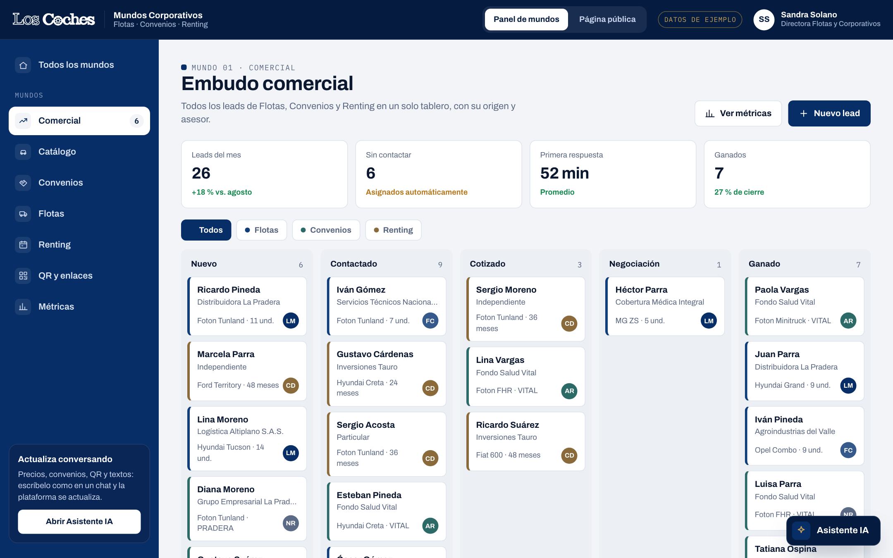Click the SS user avatar
Viewport: 893px width, 558px height.
[764, 19]
